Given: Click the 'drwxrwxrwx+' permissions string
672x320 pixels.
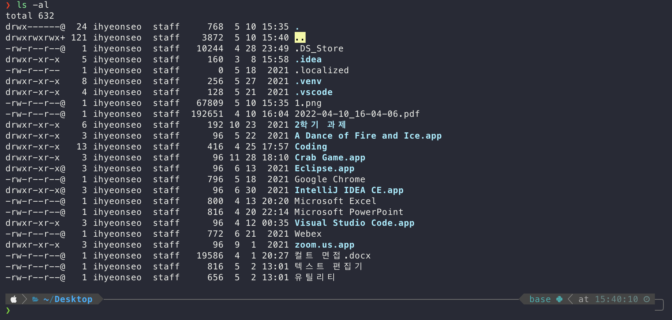Looking at the screenshot, I should tap(35, 38).
